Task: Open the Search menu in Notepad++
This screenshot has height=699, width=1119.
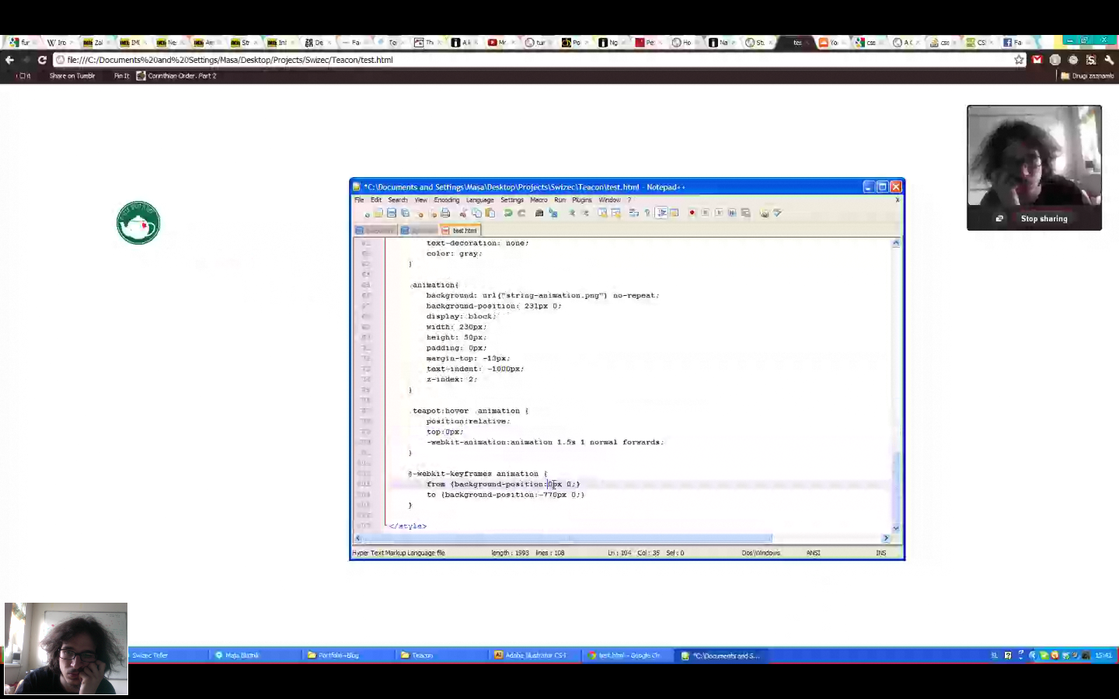Action: [397, 200]
